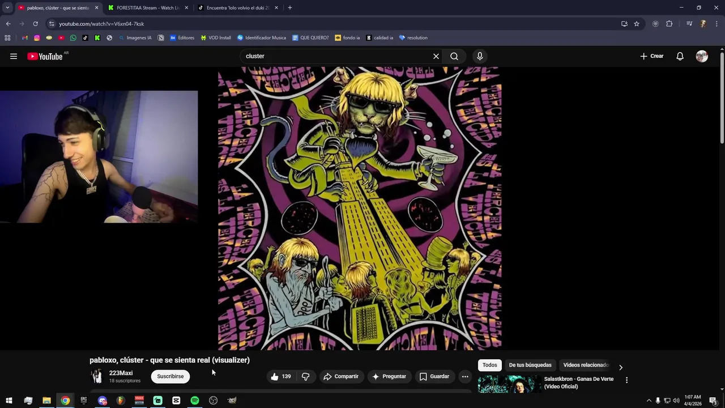Open WhatsApp bookmark icon
The width and height of the screenshot is (725, 408).
73,38
